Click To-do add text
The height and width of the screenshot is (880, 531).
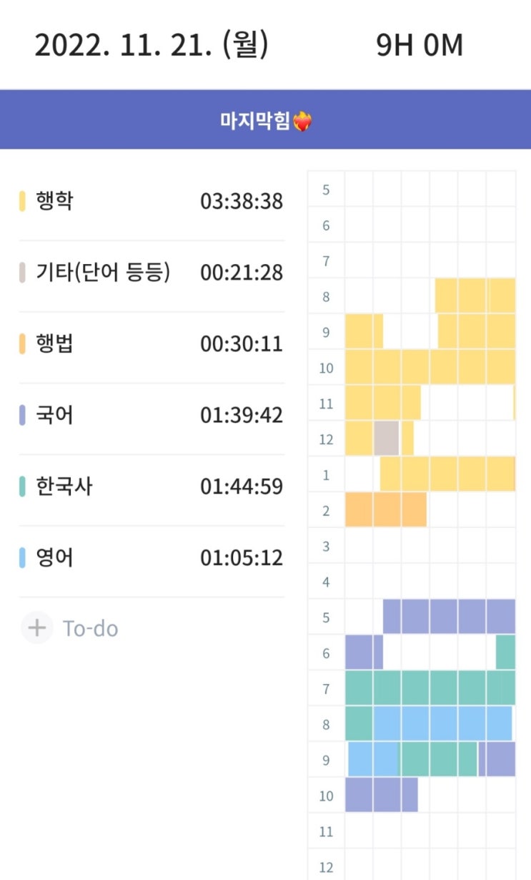[x=91, y=629]
